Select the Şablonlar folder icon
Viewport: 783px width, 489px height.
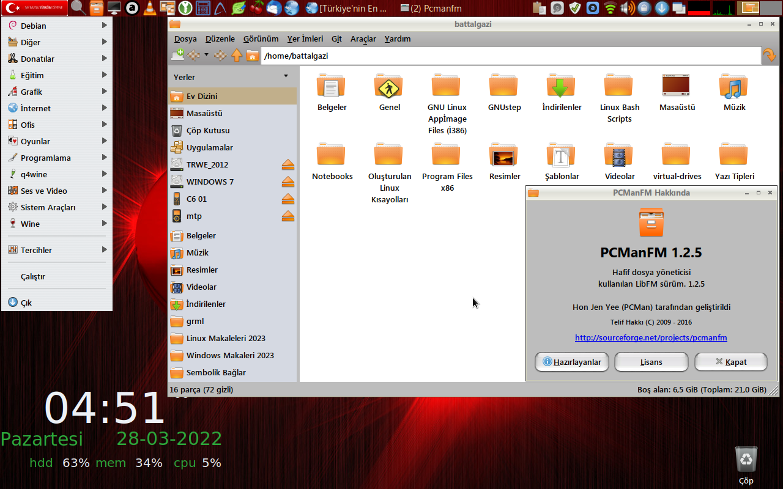coord(562,156)
